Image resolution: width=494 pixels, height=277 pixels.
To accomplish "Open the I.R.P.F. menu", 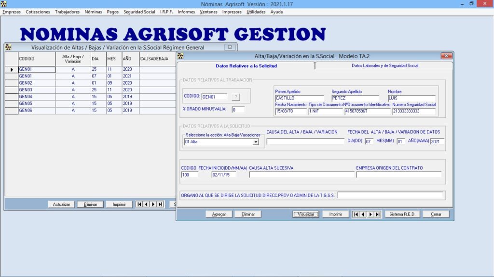I will pyautogui.click(x=166, y=12).
